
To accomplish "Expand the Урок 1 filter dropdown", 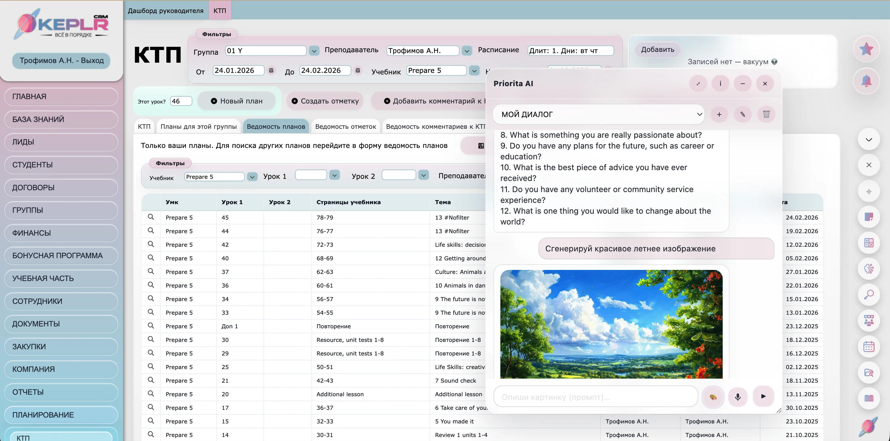I will click(x=334, y=175).
